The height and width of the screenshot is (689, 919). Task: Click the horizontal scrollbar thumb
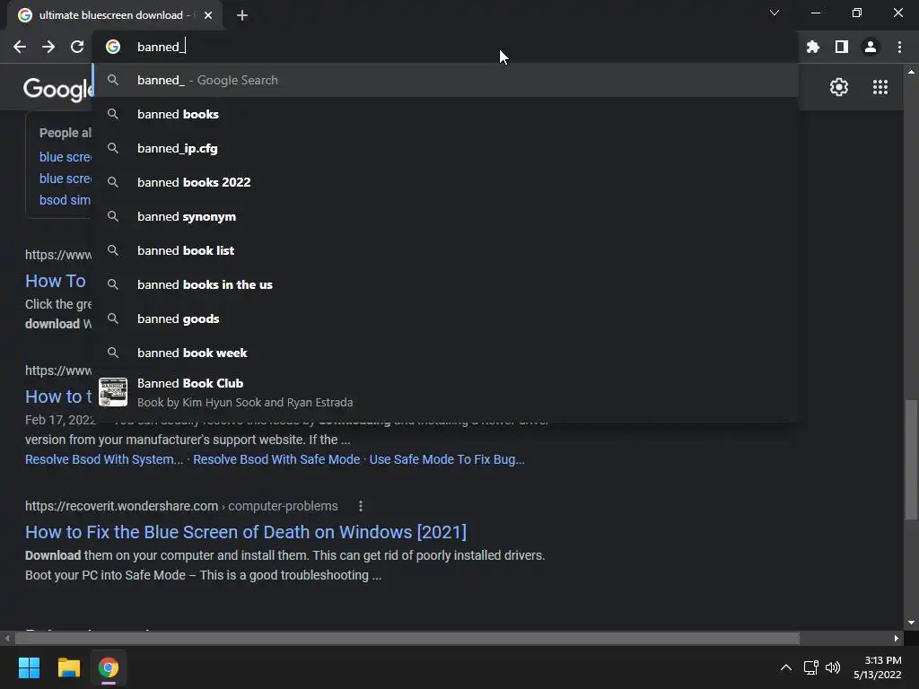(x=407, y=638)
